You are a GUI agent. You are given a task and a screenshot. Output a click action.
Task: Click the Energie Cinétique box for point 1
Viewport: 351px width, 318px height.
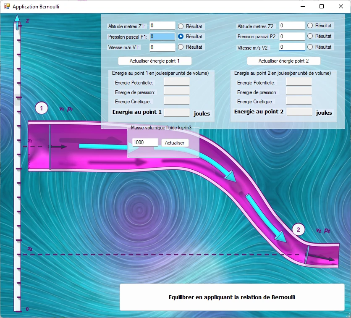(x=177, y=100)
